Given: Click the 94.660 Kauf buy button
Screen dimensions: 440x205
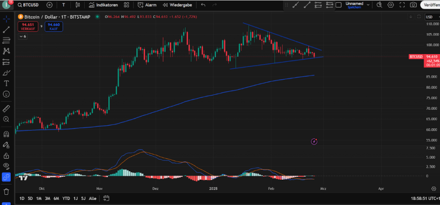Looking at the screenshot, I should tap(54, 26).
